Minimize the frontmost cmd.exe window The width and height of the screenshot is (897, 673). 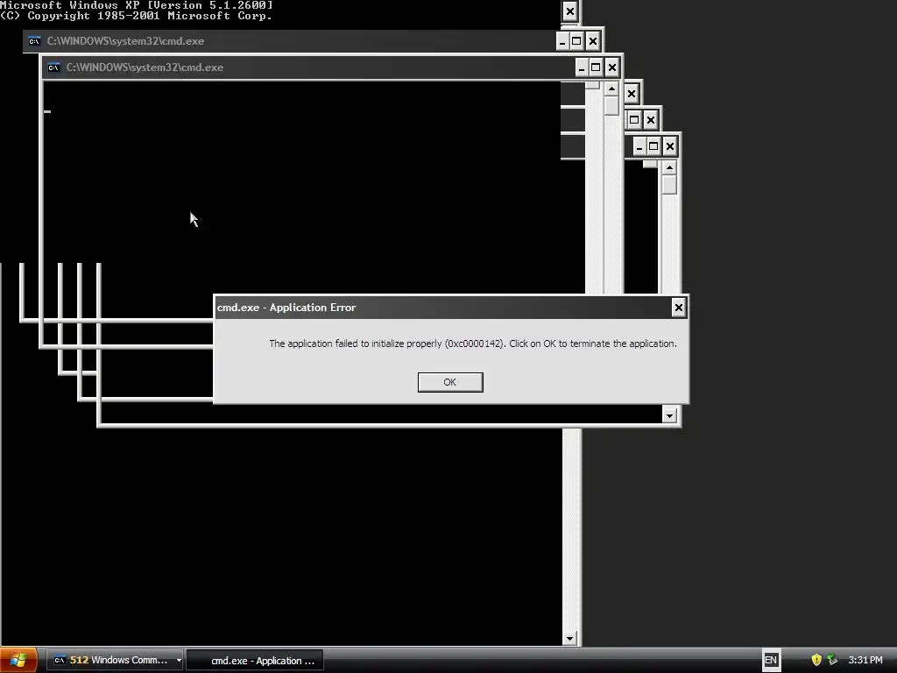pos(582,68)
